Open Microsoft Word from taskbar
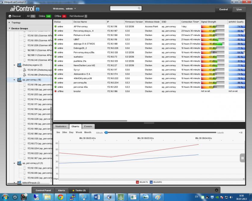The height and width of the screenshot is (201, 252). tap(97, 197)
